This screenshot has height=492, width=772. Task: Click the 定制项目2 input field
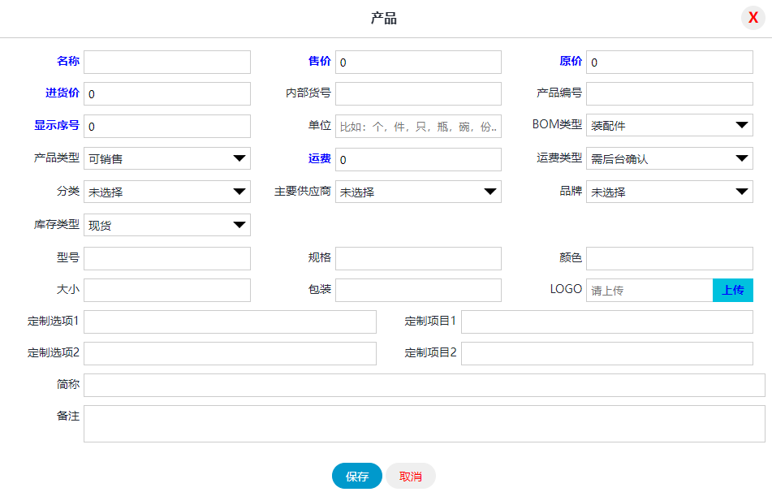coord(606,353)
